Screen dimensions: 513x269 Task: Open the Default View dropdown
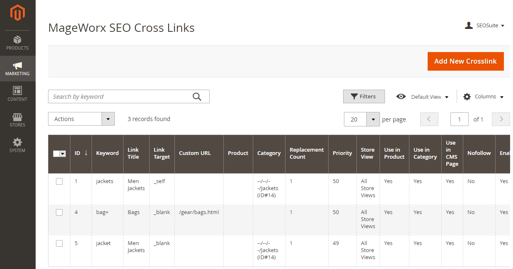click(x=423, y=97)
